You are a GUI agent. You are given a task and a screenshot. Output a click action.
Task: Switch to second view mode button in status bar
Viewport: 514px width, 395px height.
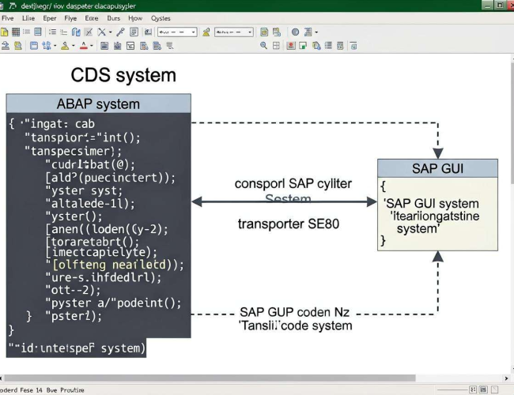(x=483, y=389)
